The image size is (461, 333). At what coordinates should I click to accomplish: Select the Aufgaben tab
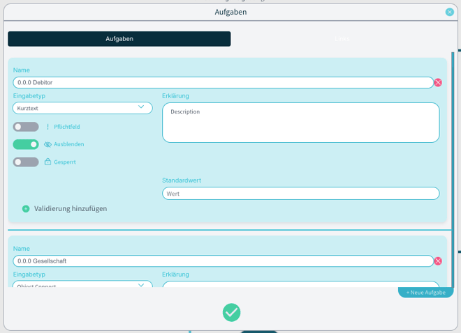pyautogui.click(x=119, y=39)
